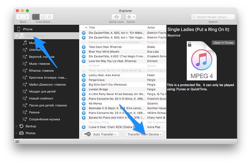Open the Моцарт для детей playlist
251x164 pixels.
tap(47, 91)
